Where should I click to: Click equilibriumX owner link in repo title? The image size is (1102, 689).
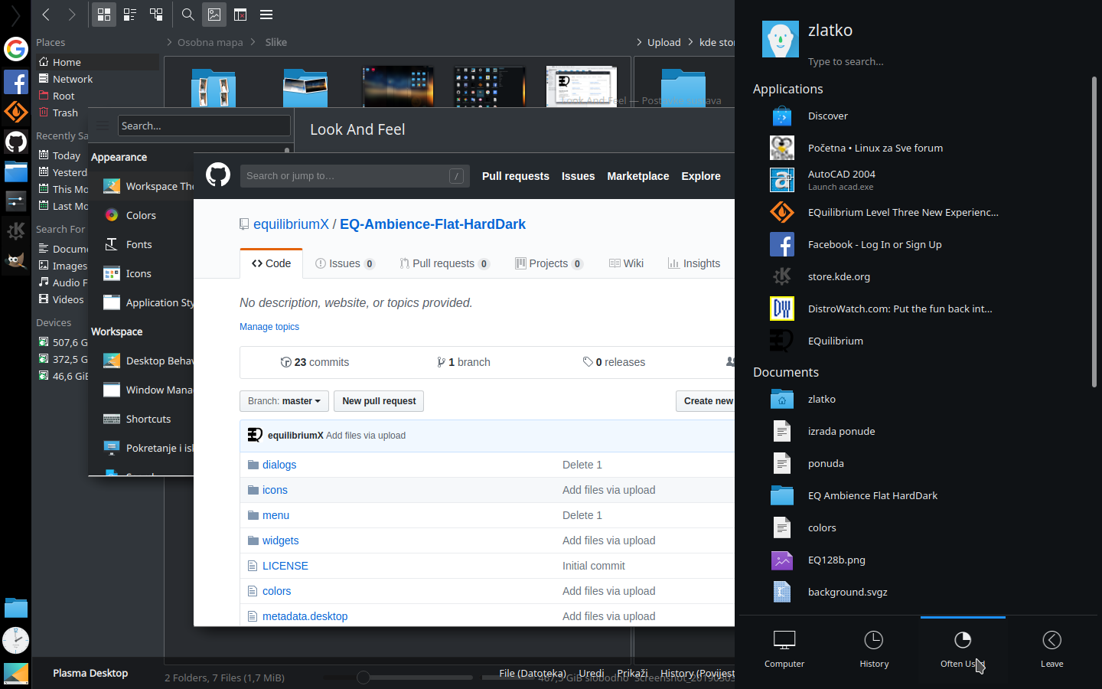pos(291,224)
